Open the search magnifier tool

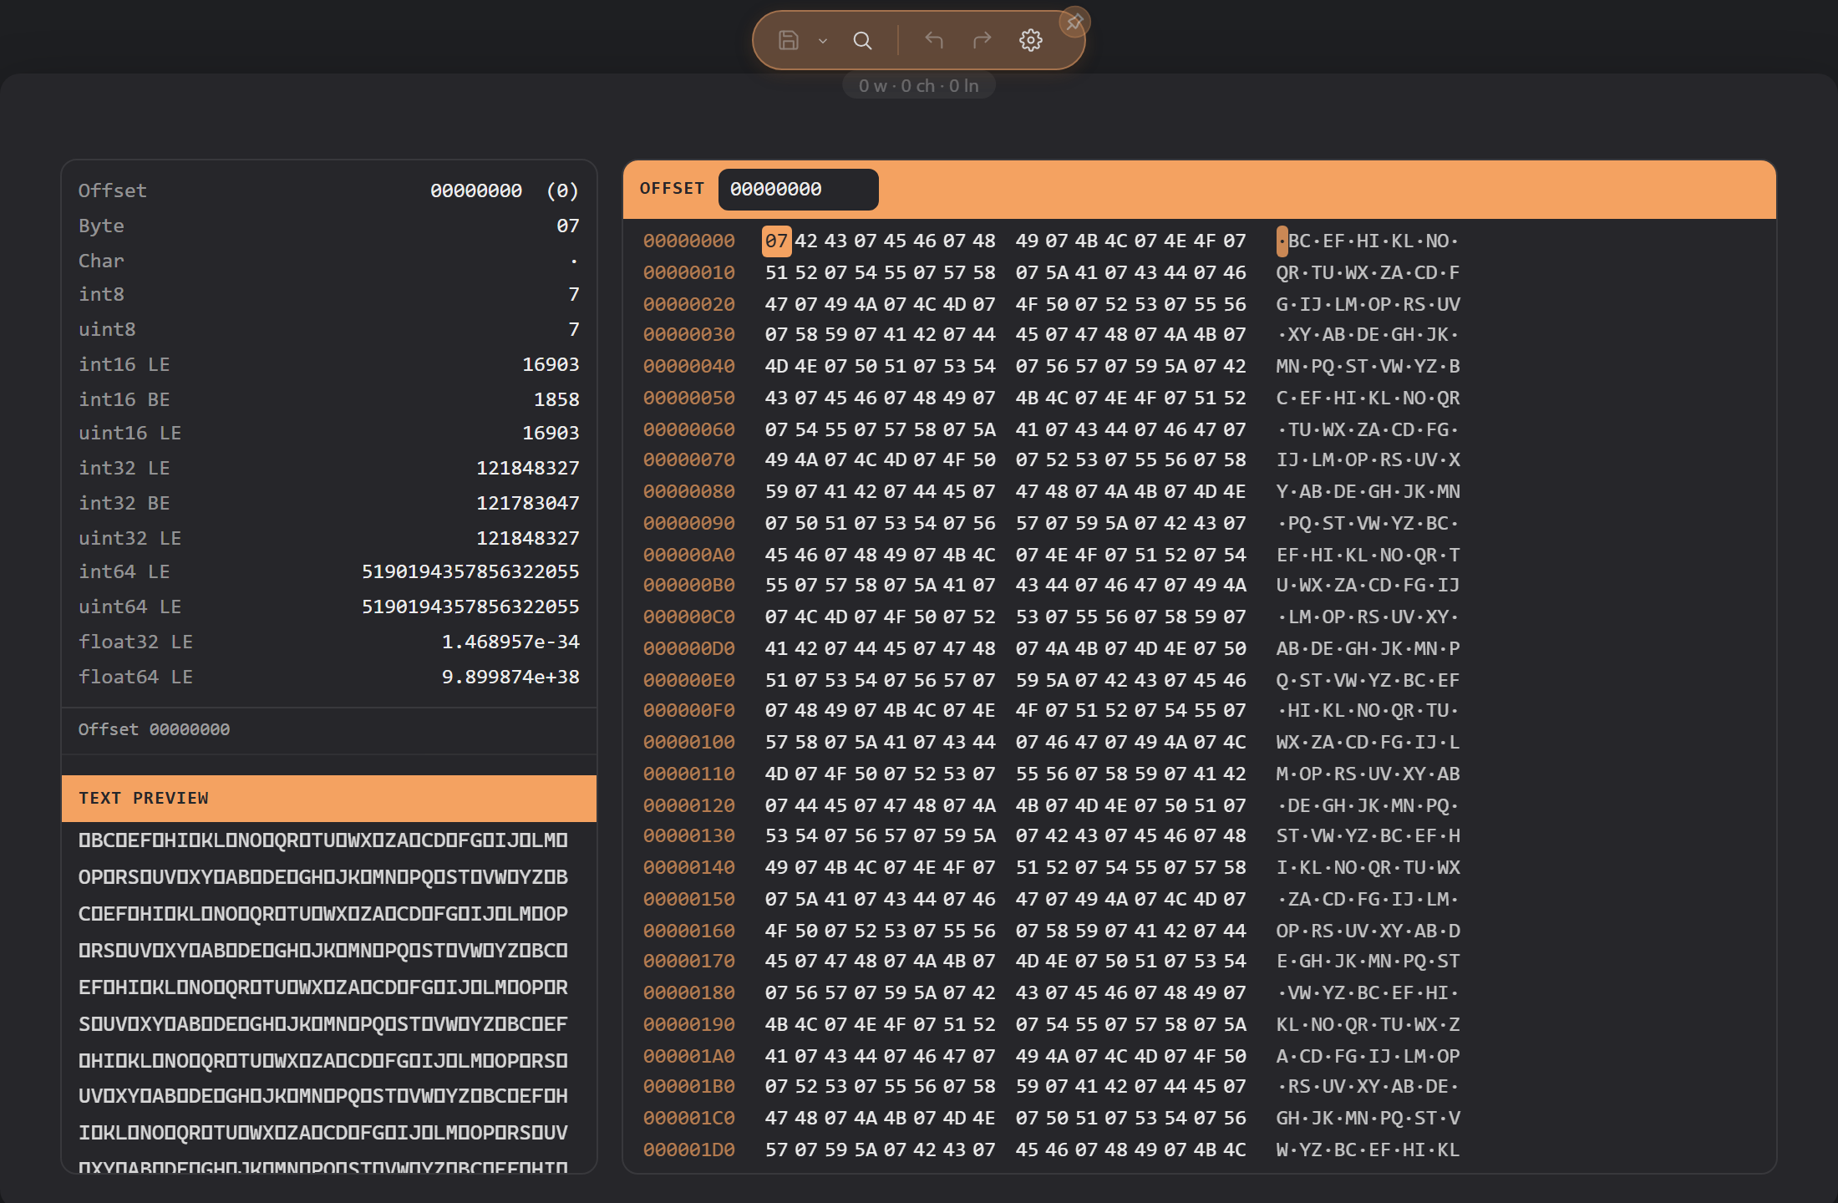pyautogui.click(x=862, y=40)
